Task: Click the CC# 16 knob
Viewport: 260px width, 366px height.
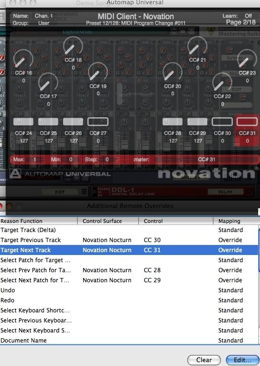Action: pos(23,59)
